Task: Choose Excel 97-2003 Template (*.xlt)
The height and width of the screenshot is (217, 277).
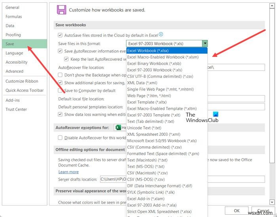Action: (167, 115)
